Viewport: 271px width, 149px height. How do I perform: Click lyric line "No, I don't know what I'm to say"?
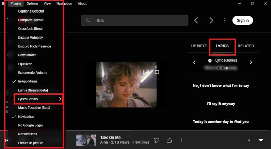pyautogui.click(x=221, y=86)
